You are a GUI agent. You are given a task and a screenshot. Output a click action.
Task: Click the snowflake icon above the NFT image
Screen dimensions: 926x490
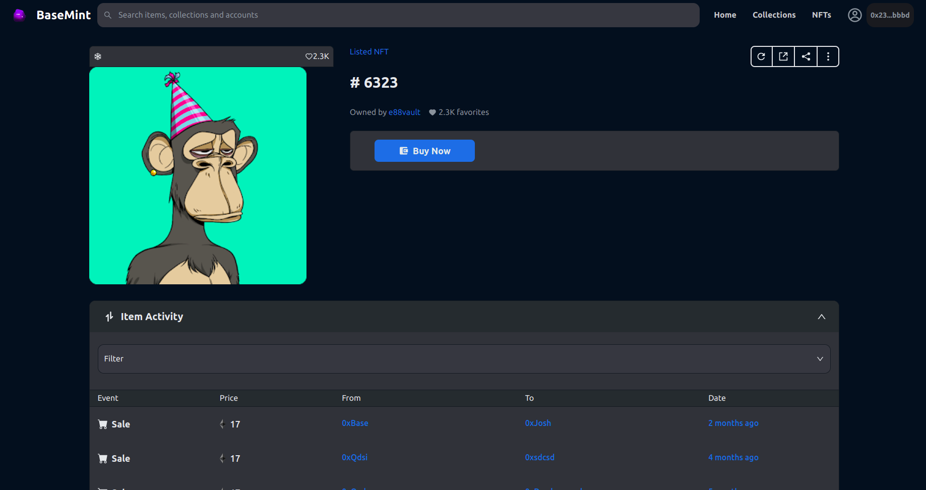98,56
